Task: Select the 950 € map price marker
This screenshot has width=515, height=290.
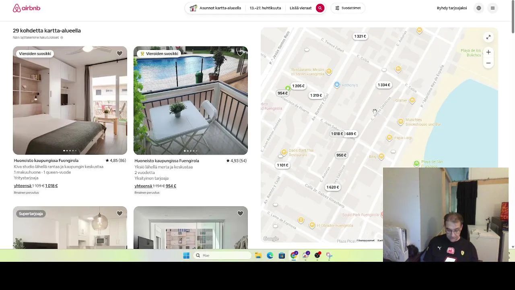Action: click(341, 155)
